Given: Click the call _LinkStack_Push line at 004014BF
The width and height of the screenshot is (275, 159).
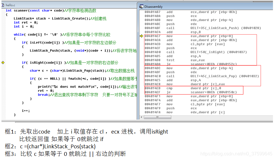Looking at the screenshot, I should click(203, 28).
